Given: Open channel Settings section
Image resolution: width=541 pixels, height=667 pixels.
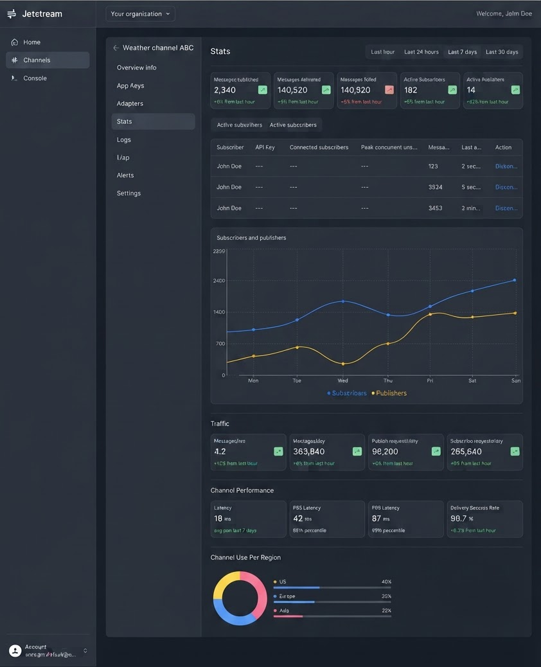Looking at the screenshot, I should (153, 193).
